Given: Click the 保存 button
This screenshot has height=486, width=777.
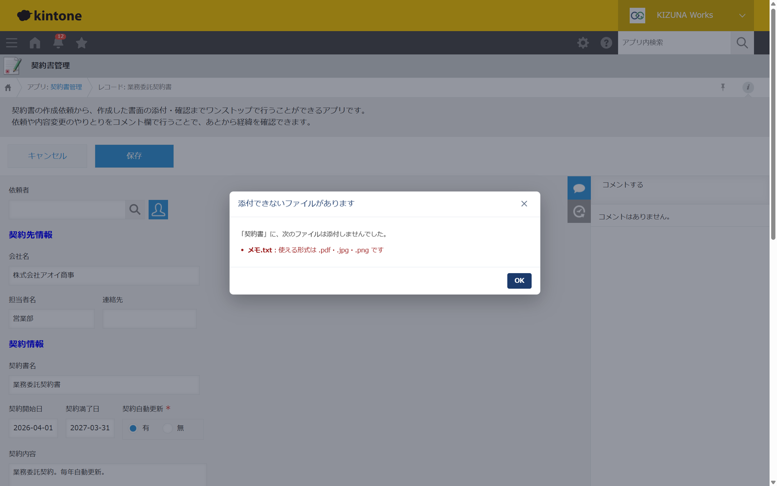Looking at the screenshot, I should point(134,156).
